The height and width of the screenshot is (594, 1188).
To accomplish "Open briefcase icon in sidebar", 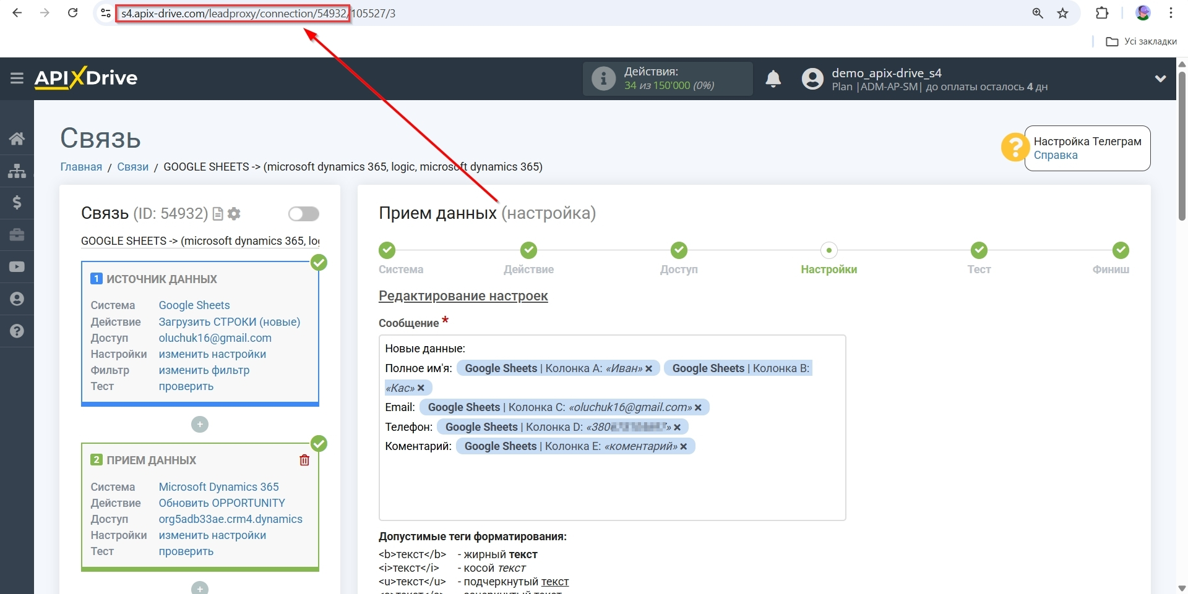I will [x=17, y=235].
